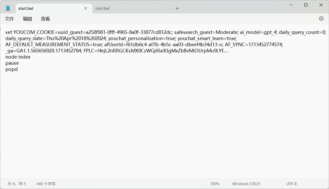Viewport: 329px width, 189px height.
Task: Click the 行 4, 列 5 position indicator
Action: [17, 184]
